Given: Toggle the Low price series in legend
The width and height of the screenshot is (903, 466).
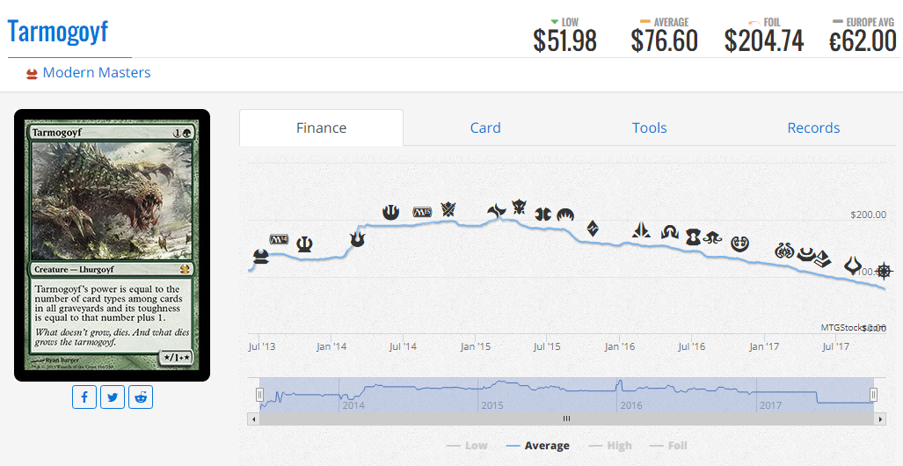Looking at the screenshot, I should pos(467,445).
